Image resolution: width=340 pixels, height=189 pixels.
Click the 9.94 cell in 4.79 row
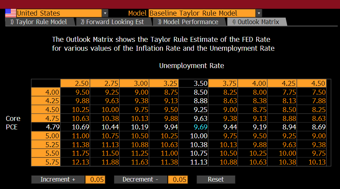164,127
